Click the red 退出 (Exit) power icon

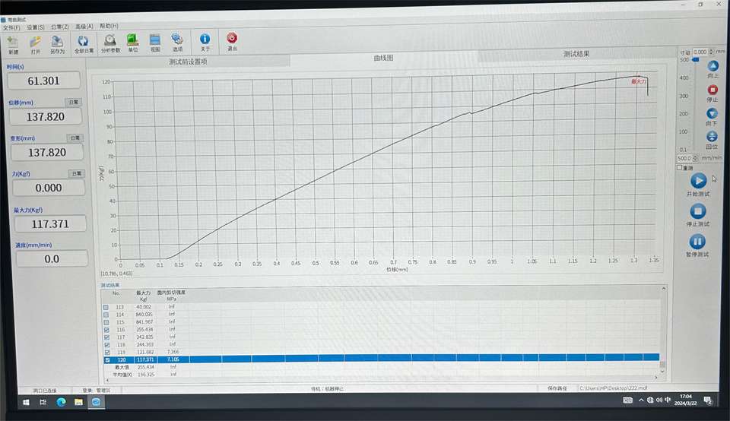232,40
